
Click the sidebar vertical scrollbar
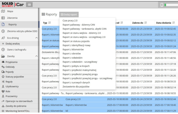click(39, 60)
